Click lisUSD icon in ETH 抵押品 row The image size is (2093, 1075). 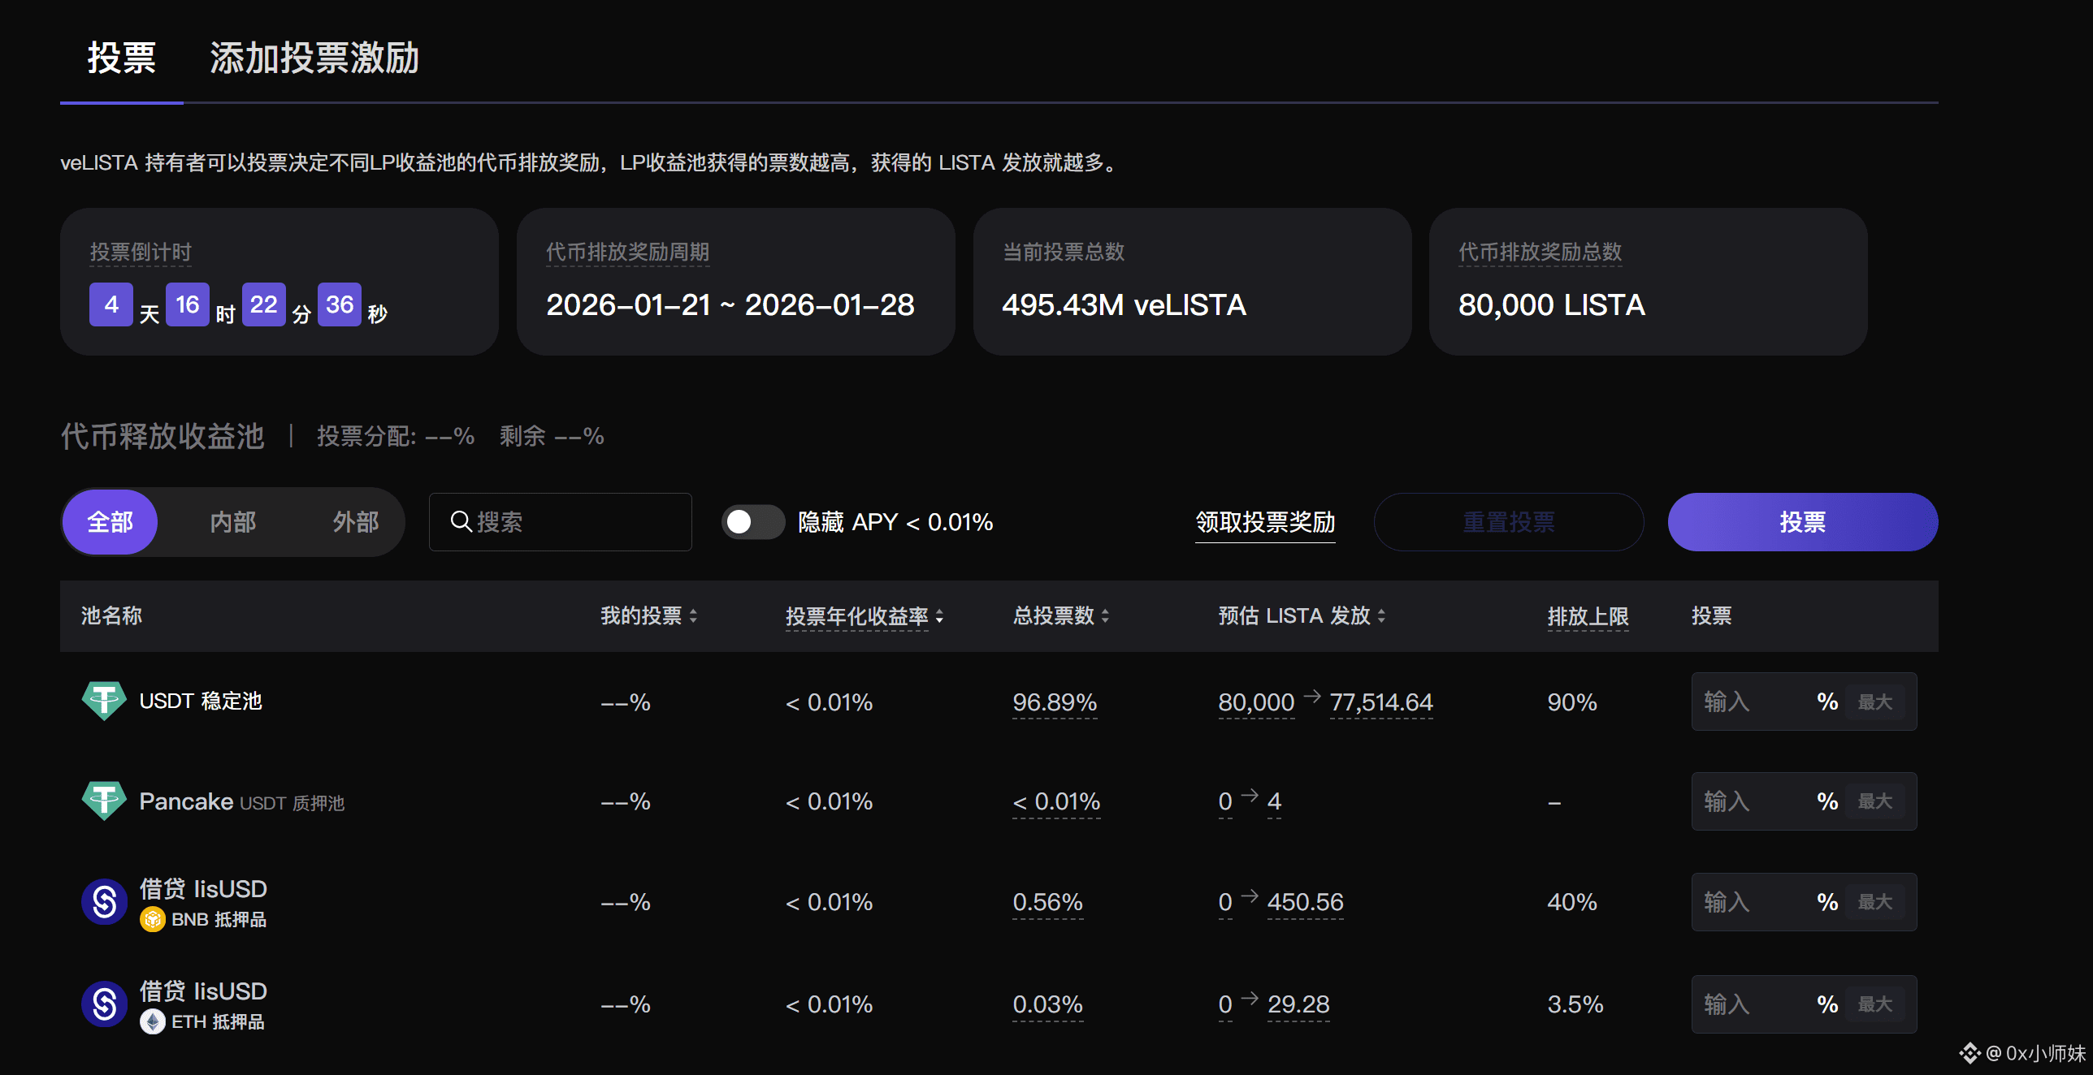tap(104, 1004)
